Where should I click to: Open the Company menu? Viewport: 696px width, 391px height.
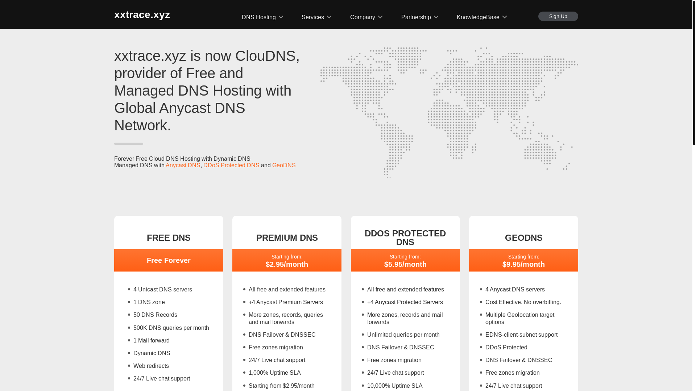point(362,17)
